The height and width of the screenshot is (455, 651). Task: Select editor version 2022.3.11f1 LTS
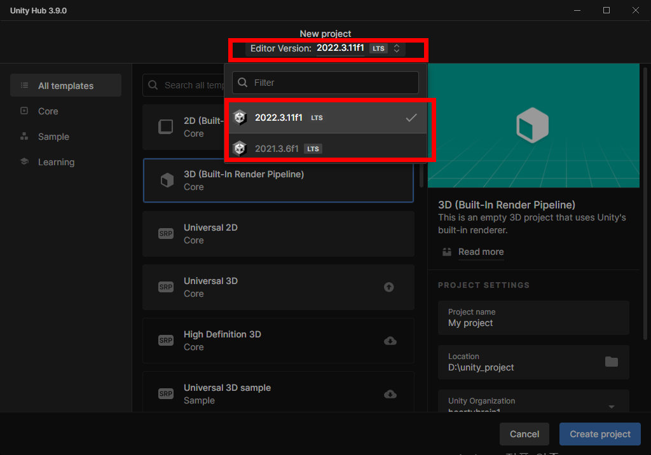pos(327,118)
